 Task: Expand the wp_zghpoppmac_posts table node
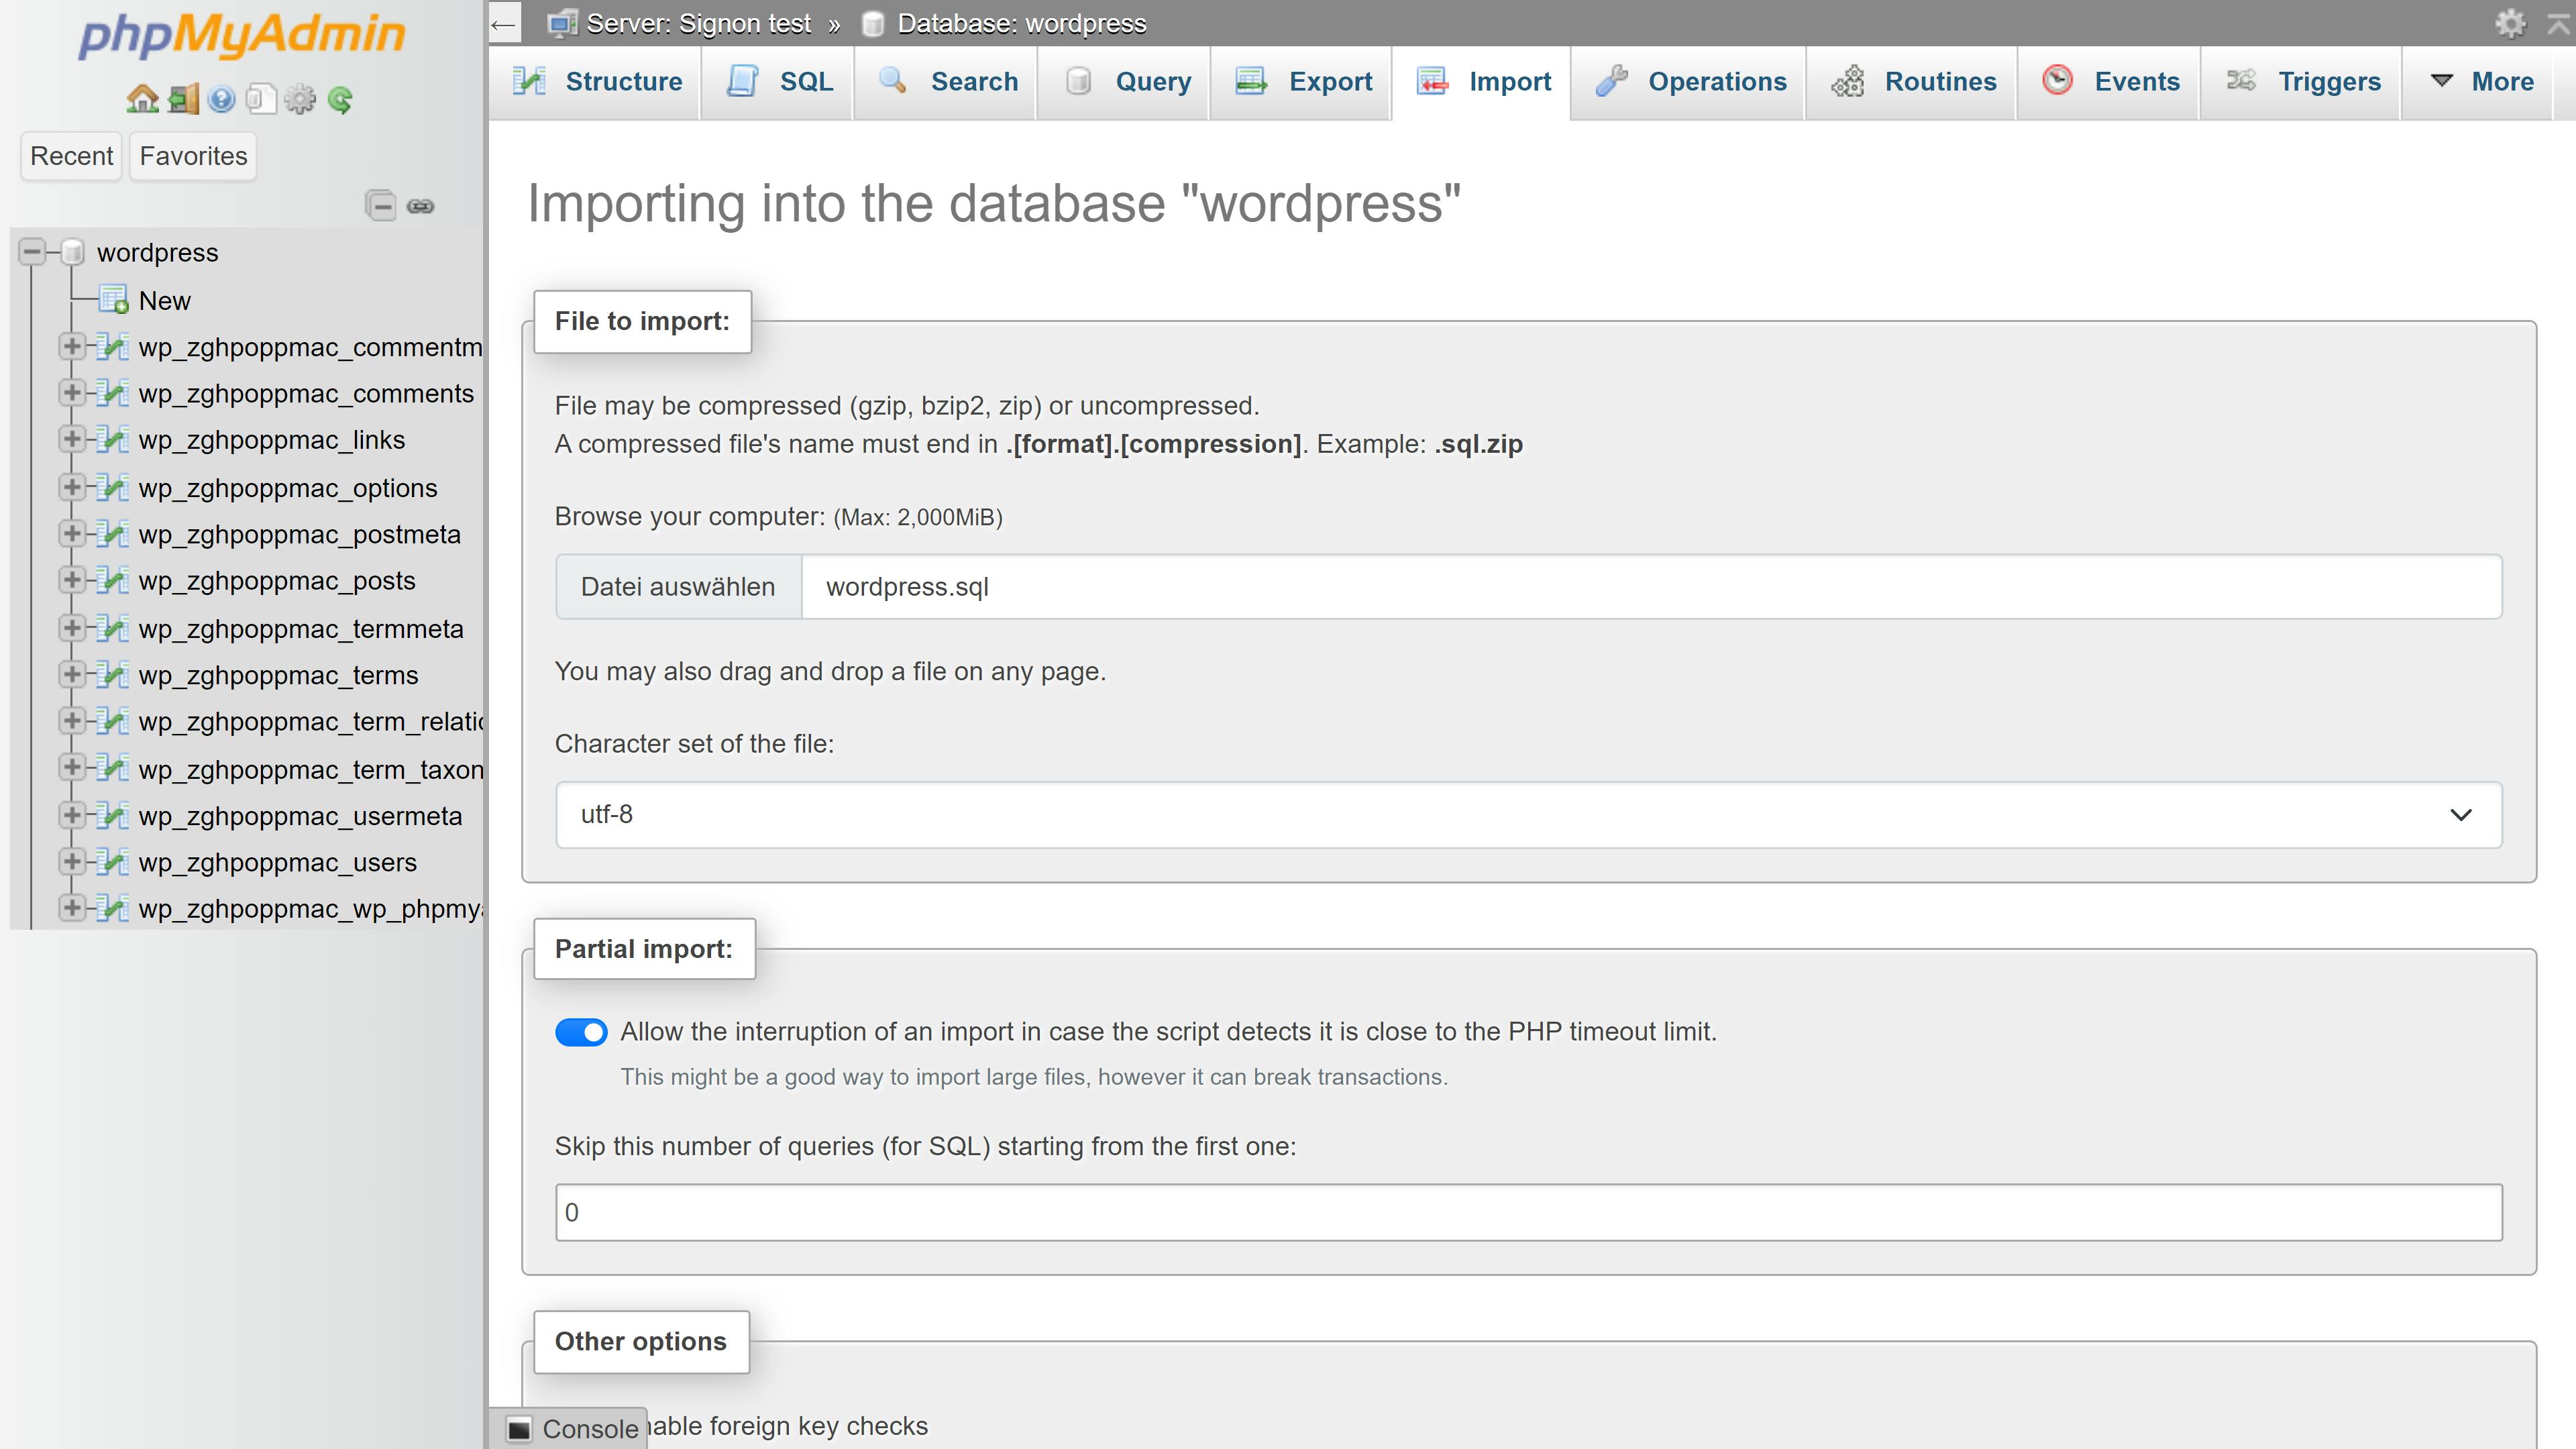point(71,580)
